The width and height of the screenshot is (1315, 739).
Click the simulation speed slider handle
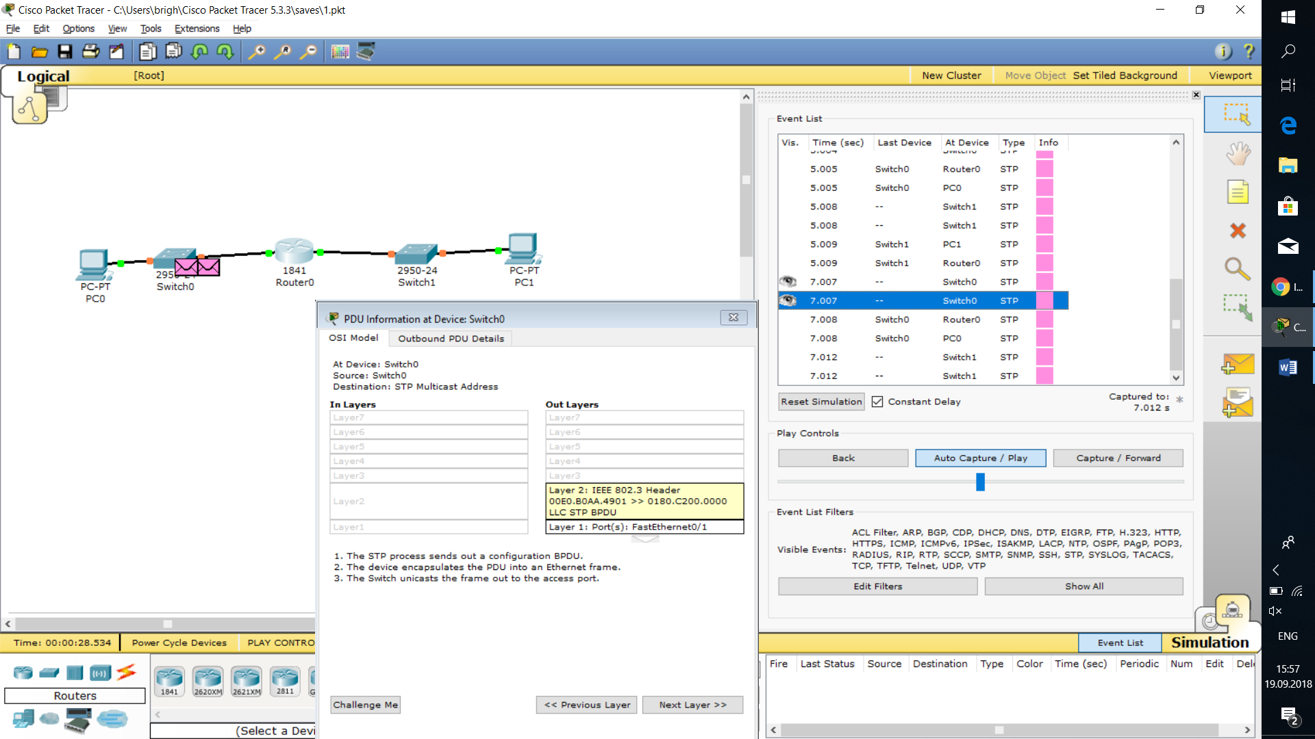(980, 482)
